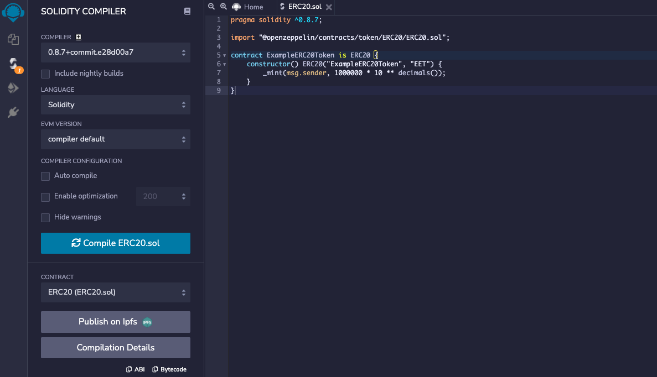
Task: Enable Auto compile checkbox
Action: tap(45, 176)
